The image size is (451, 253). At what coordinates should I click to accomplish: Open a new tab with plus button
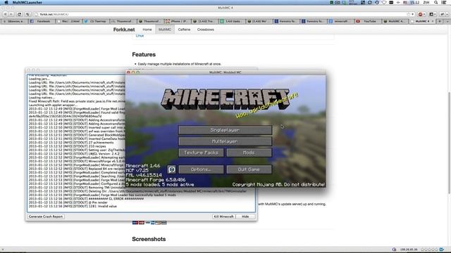(440, 21)
